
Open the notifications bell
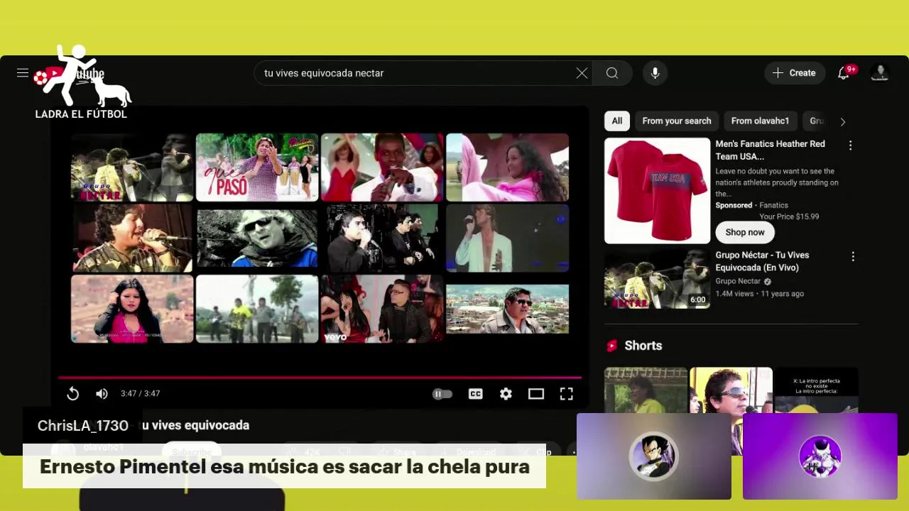844,73
